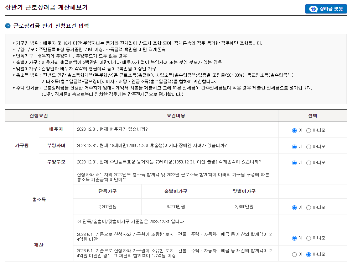Image resolution: width=358 pixels, height=264 pixels.
Task: Select 예 for the 부양부모 question
Action: point(295,162)
